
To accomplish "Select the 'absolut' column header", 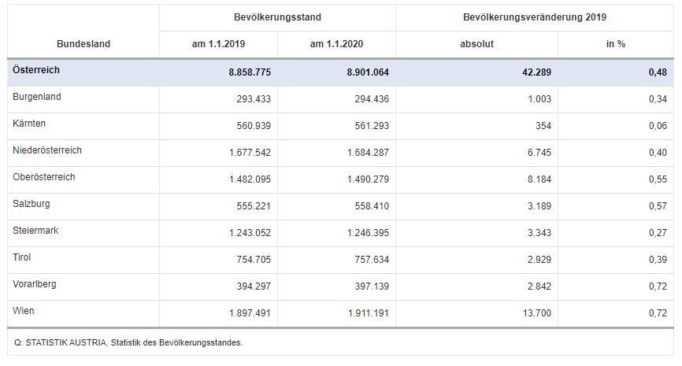I will click(x=476, y=44).
